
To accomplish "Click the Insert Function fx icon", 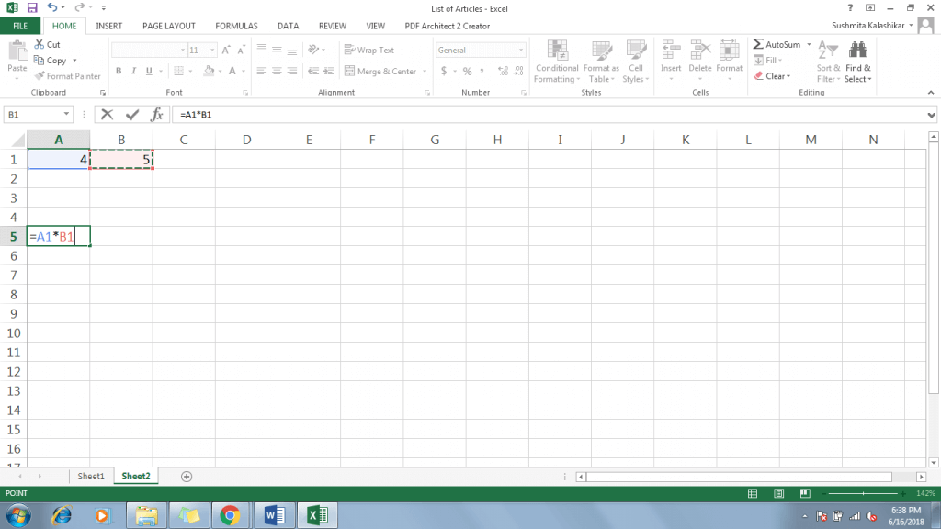I will point(158,114).
